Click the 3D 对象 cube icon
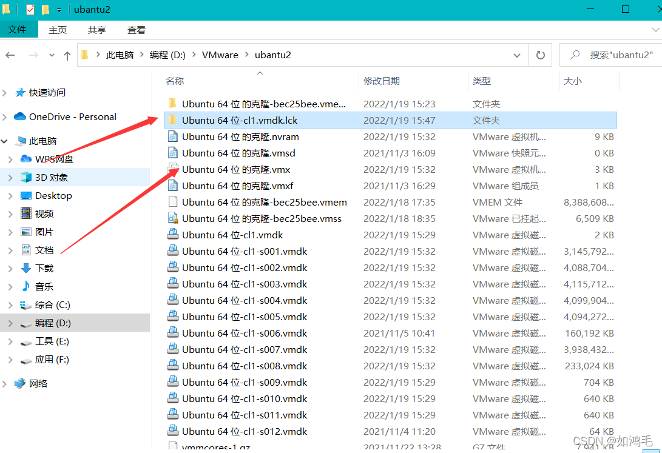 click(x=26, y=177)
